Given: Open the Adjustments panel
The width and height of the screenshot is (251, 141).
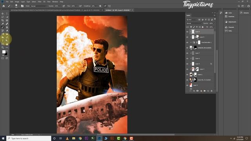Looking at the screenshot, I should click(231, 22).
